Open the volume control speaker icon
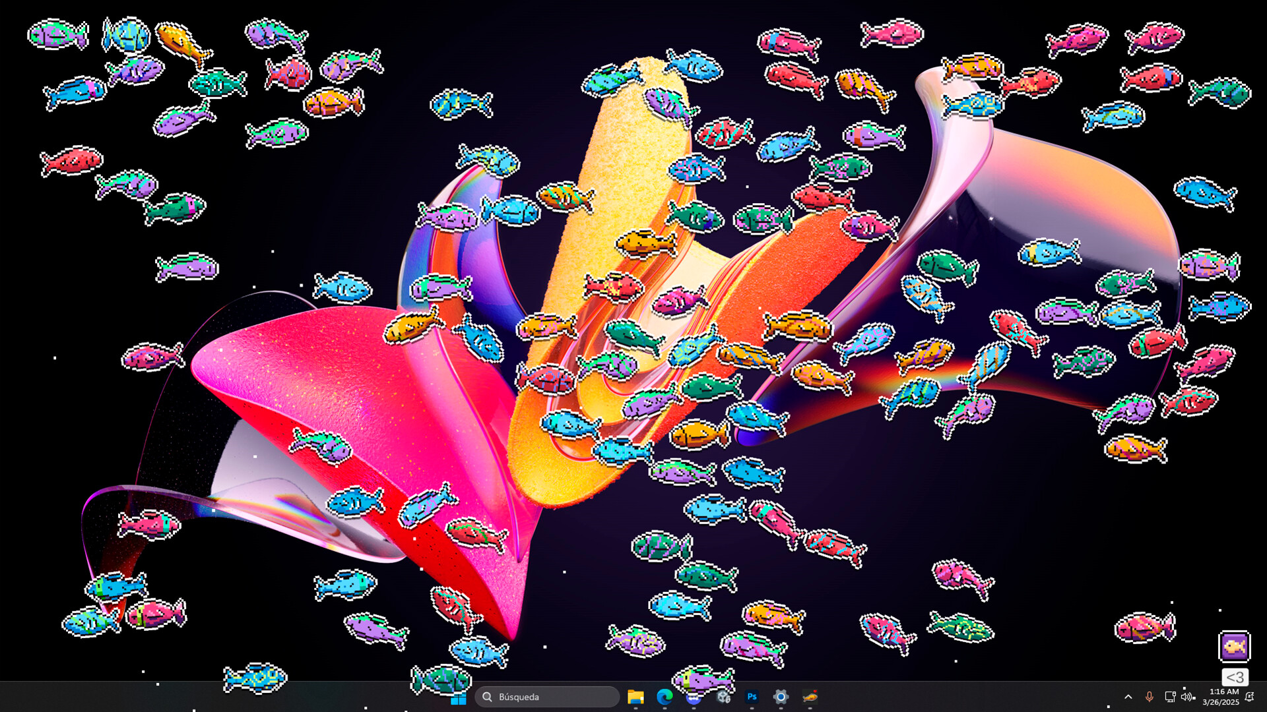Screen dimensions: 1267x712 tap(1186, 697)
